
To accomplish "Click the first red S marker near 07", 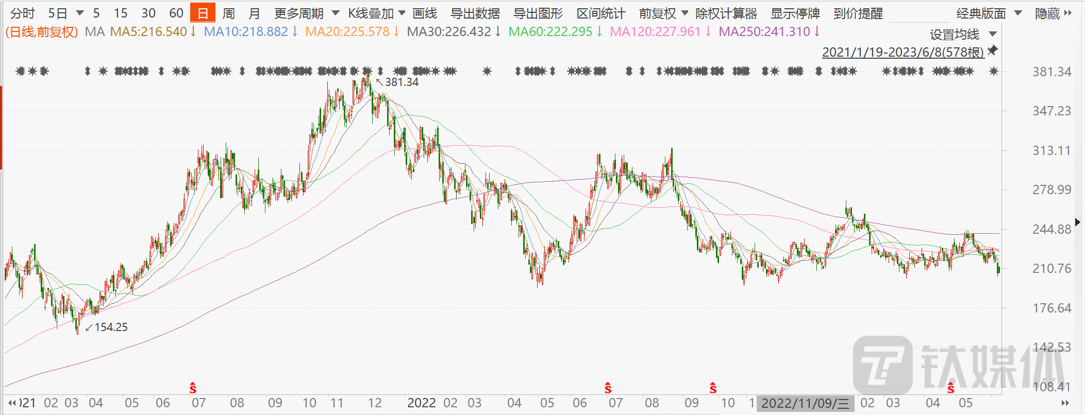I will (193, 388).
